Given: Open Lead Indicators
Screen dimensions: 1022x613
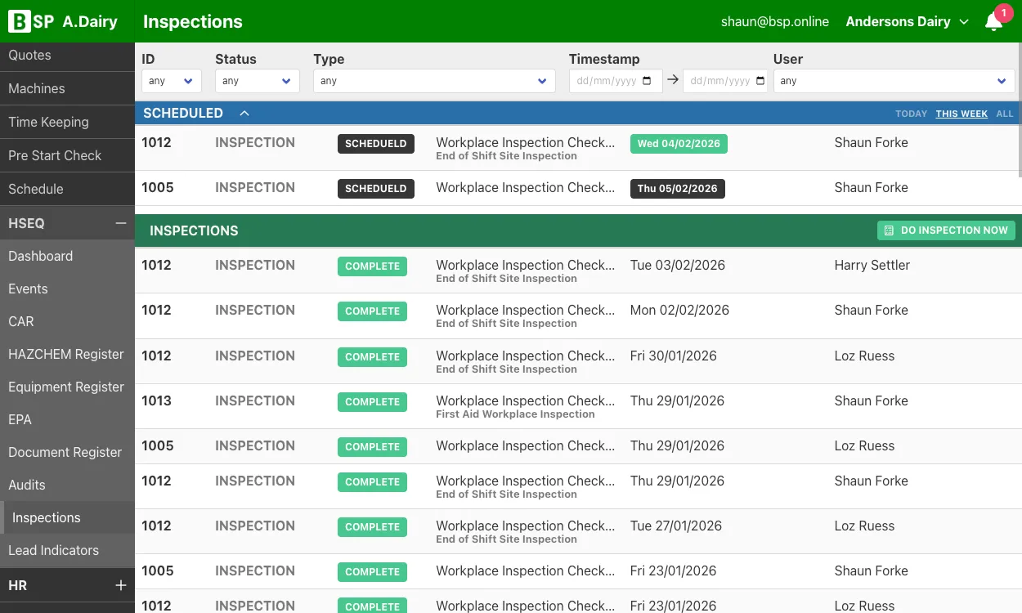Looking at the screenshot, I should point(67,550).
